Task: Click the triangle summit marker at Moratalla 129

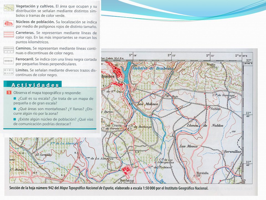Action: coord(195,175)
